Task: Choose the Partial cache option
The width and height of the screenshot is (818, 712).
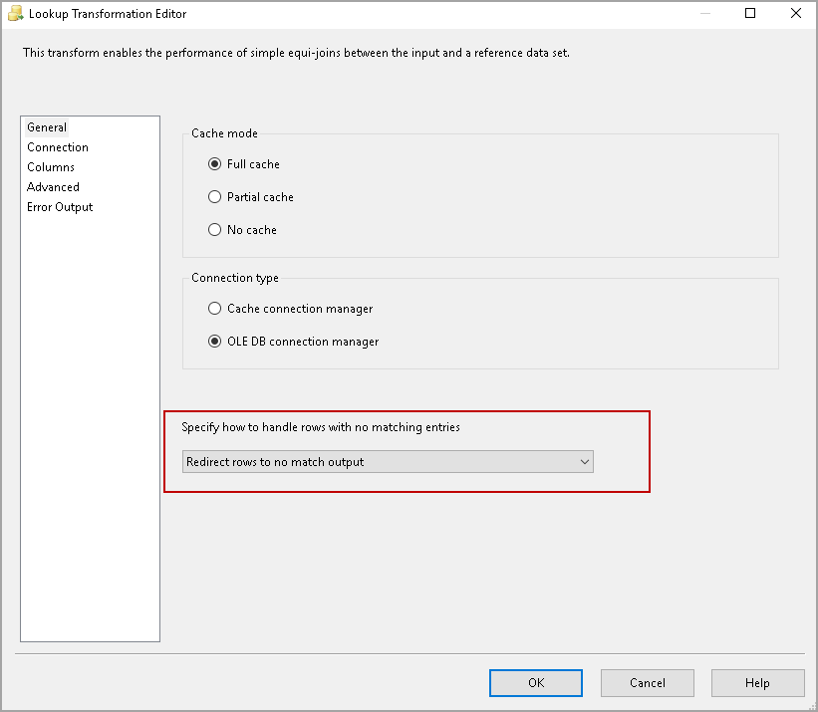Action: pyautogui.click(x=214, y=197)
